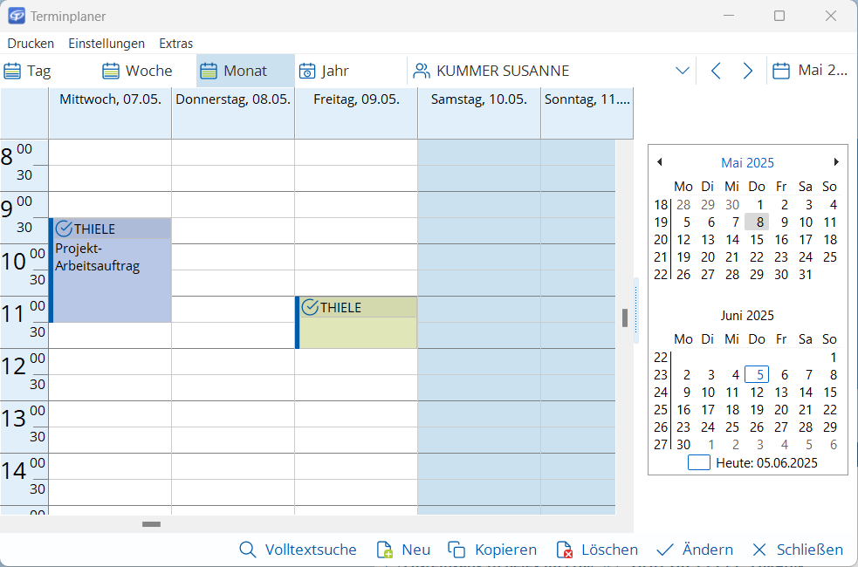Screen dimensions: 858x567
Task: Show previous month in mini calendar
Action: coord(659,162)
